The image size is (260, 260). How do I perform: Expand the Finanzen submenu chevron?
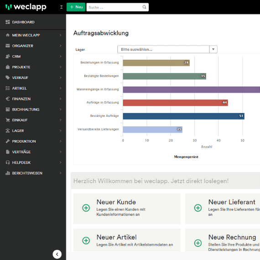tap(61, 99)
